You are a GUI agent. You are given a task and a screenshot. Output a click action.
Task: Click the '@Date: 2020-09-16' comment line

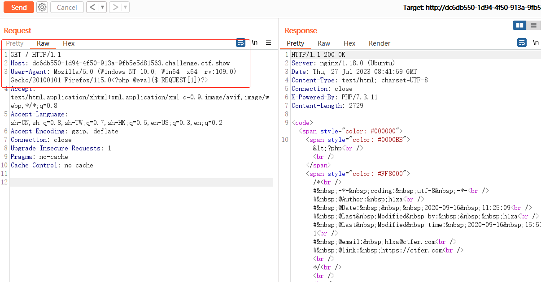[423, 208]
